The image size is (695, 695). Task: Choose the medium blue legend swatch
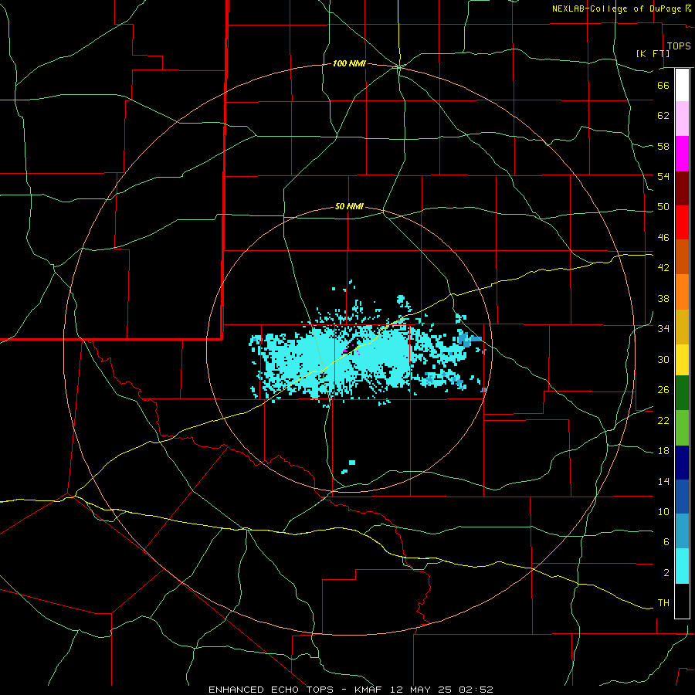pos(682,497)
